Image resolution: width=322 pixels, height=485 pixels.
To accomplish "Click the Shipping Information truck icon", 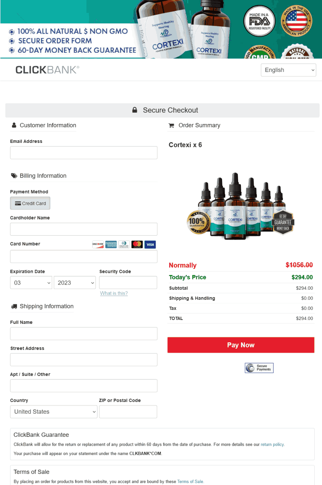I will 14,306.
